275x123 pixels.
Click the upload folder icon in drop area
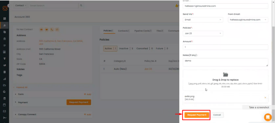click(x=225, y=74)
